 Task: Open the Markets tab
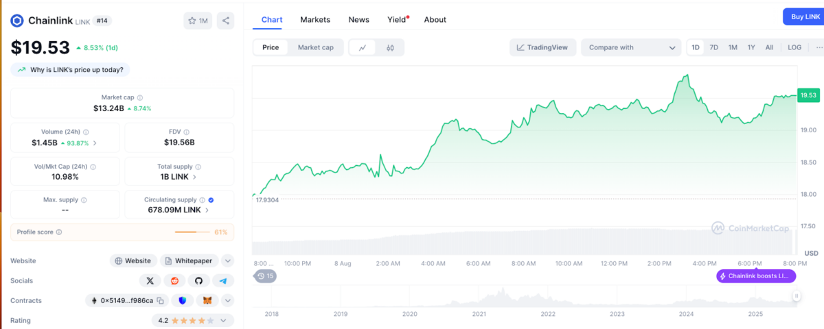[x=315, y=19]
